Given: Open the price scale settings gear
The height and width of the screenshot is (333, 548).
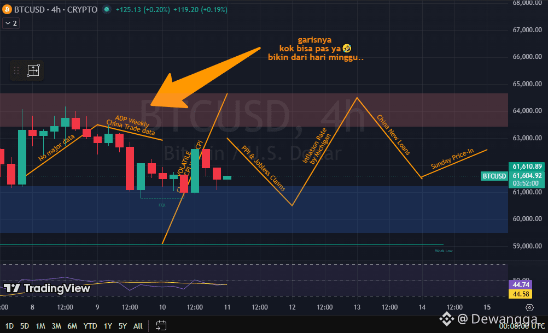Looking at the screenshot, I should (x=530, y=307).
